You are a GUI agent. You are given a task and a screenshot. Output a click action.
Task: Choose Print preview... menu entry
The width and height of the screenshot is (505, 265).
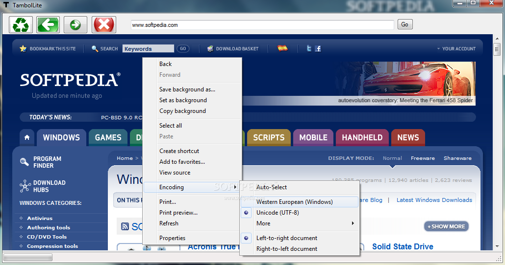pyautogui.click(x=192, y=213)
